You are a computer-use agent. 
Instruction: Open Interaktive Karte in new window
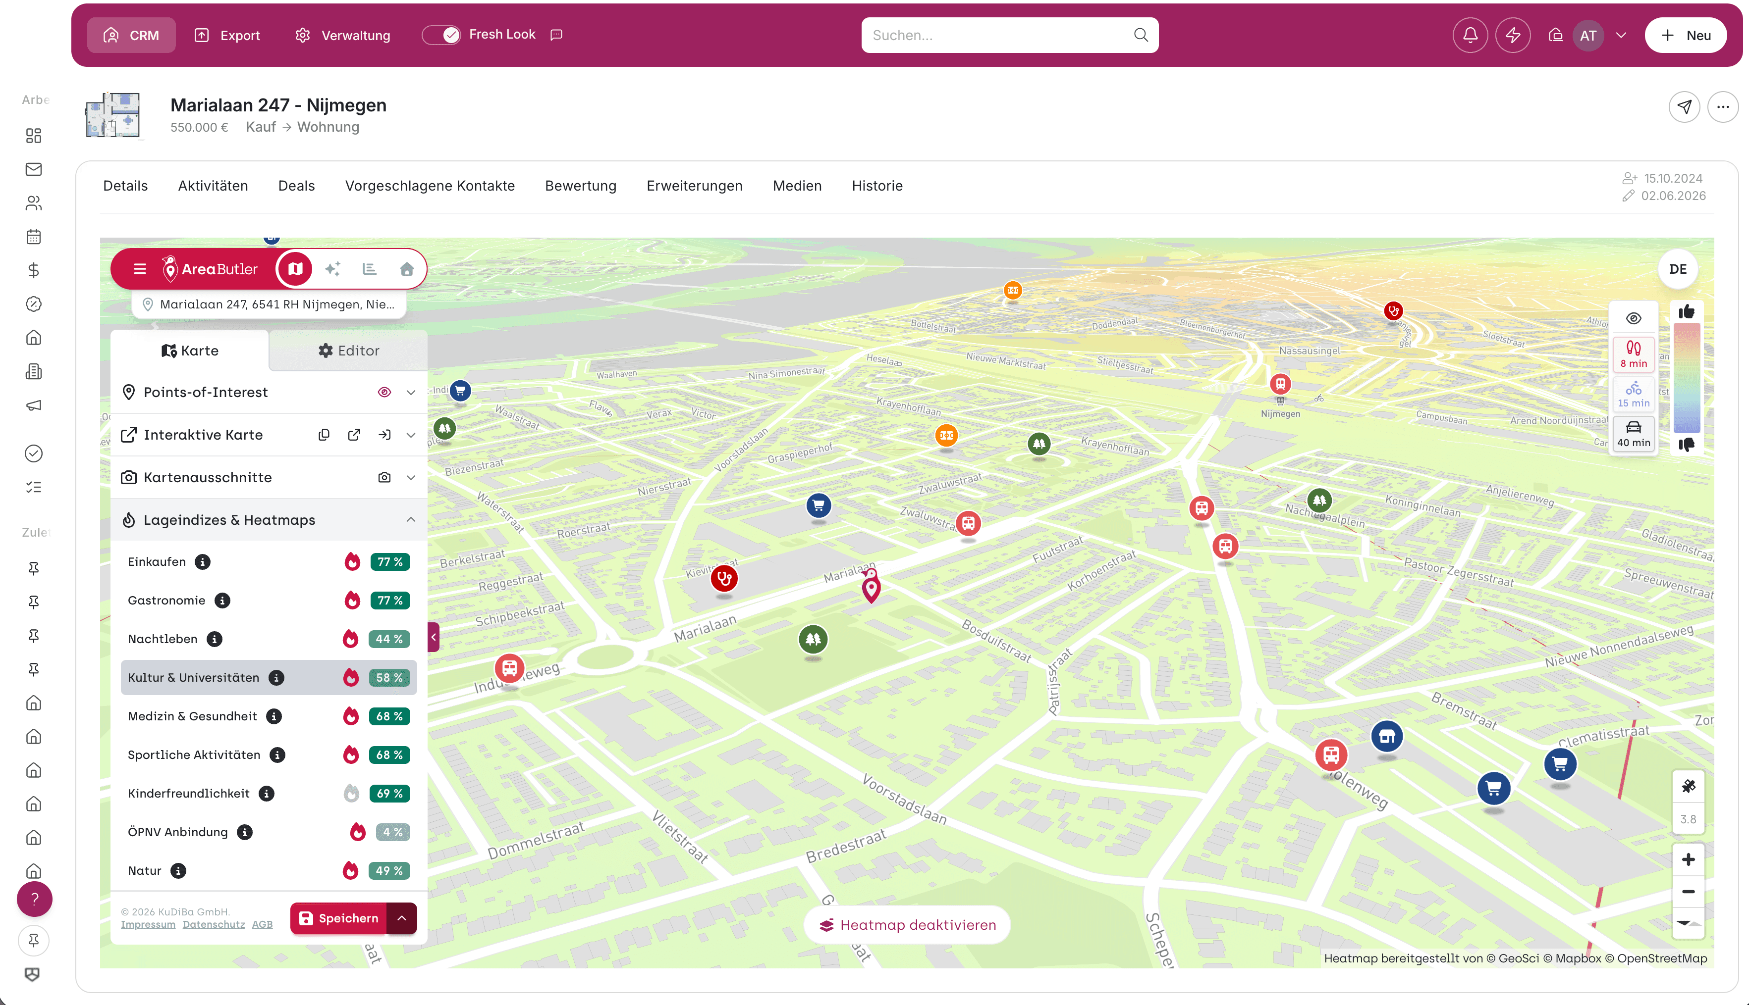point(354,435)
